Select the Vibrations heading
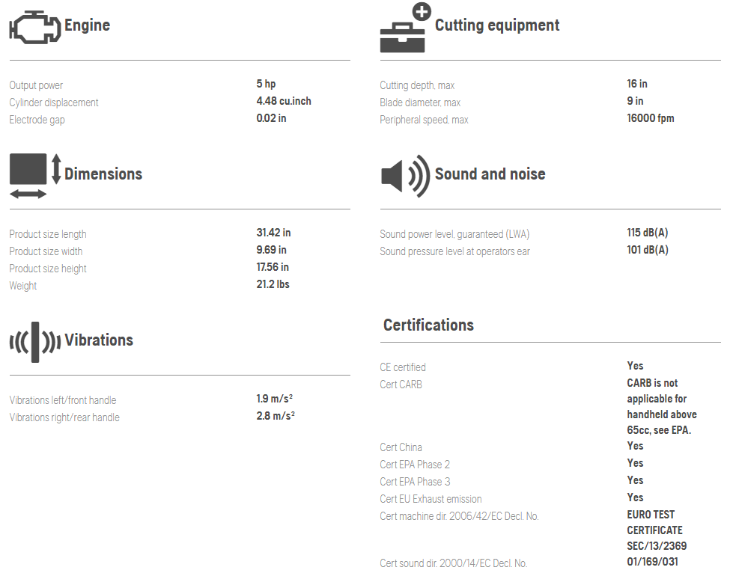The height and width of the screenshot is (585, 733). pos(99,340)
